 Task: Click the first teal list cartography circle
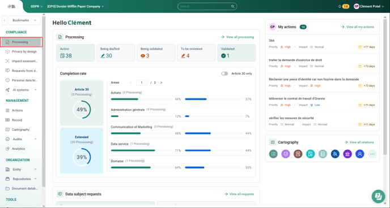(273, 154)
